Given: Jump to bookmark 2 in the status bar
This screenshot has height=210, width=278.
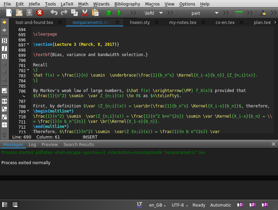Looking at the screenshot, I should point(252,205).
